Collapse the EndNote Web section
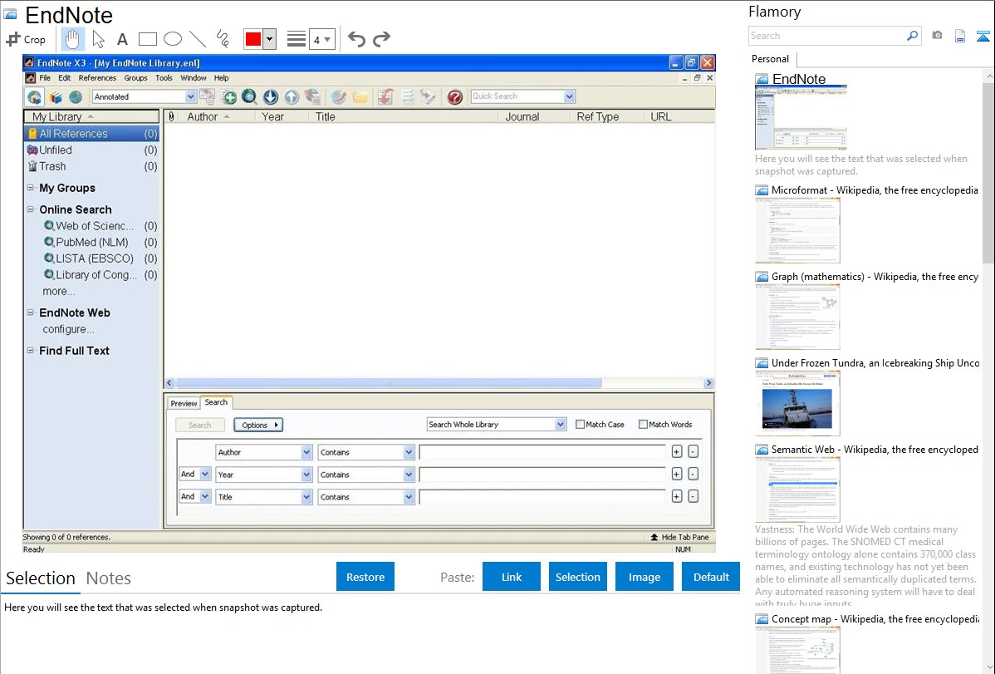 click(x=31, y=312)
